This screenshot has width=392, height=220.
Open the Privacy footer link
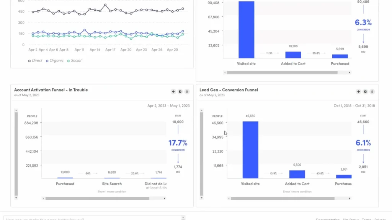click(380, 219)
